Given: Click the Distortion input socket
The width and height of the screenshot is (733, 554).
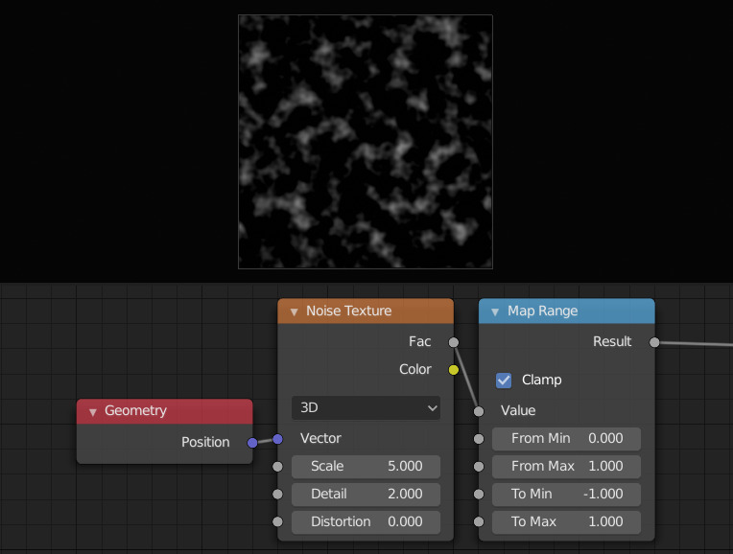Looking at the screenshot, I should (x=277, y=522).
